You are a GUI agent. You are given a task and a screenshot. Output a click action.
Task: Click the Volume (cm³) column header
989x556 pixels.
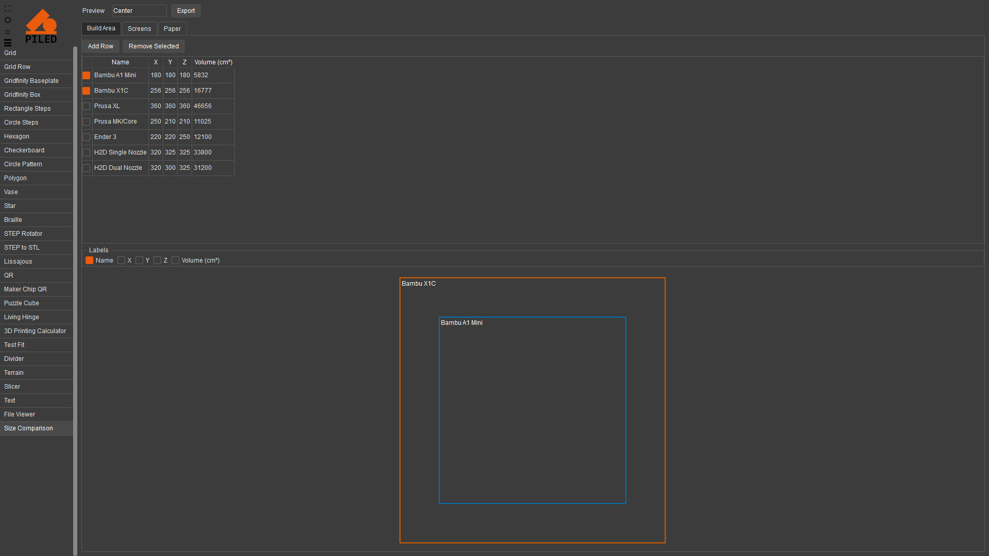point(213,62)
